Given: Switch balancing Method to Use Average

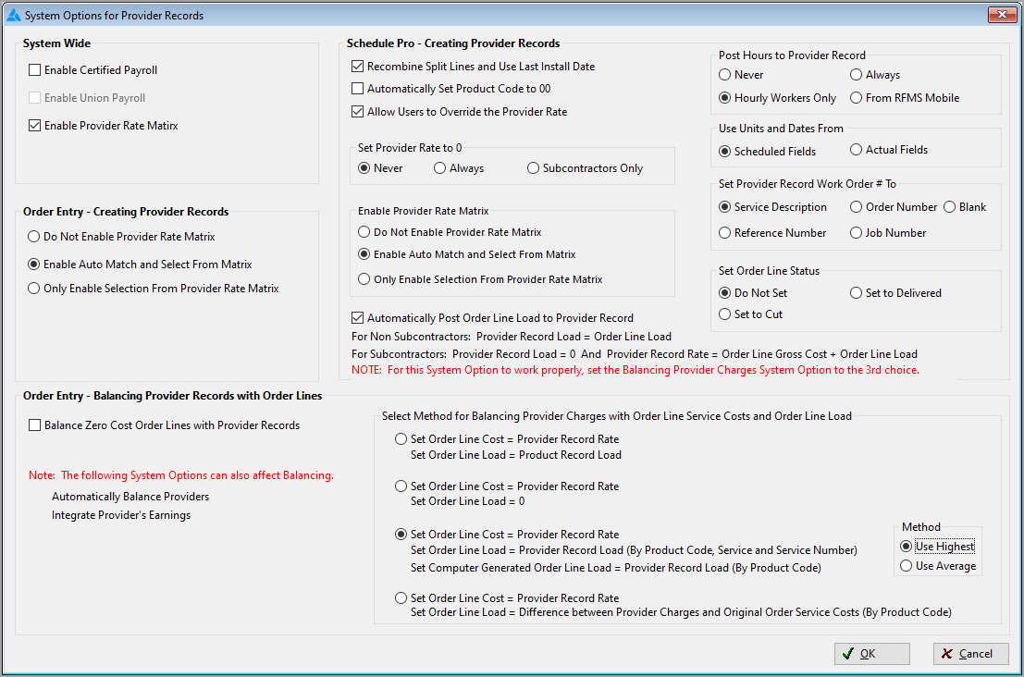Looking at the screenshot, I should (907, 565).
